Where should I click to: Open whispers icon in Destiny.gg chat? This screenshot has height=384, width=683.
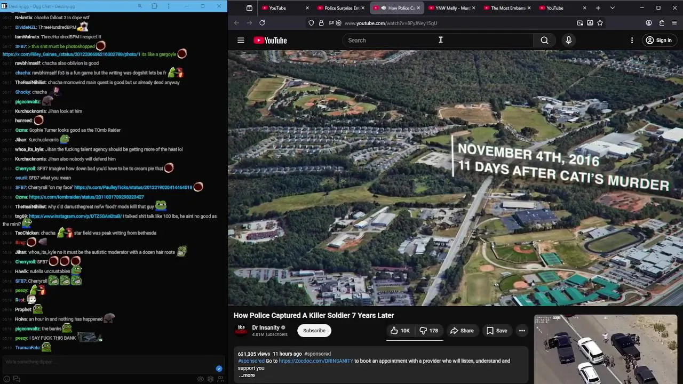point(17,379)
